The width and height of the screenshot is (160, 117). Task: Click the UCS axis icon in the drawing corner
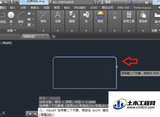pyautogui.click(x=3, y=113)
